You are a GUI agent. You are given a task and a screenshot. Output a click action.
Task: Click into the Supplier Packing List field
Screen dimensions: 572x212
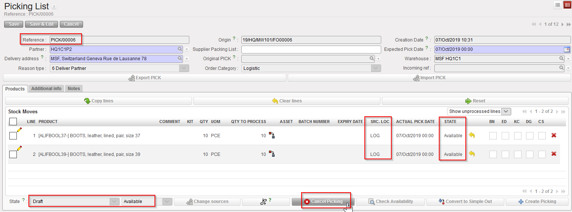311,49
